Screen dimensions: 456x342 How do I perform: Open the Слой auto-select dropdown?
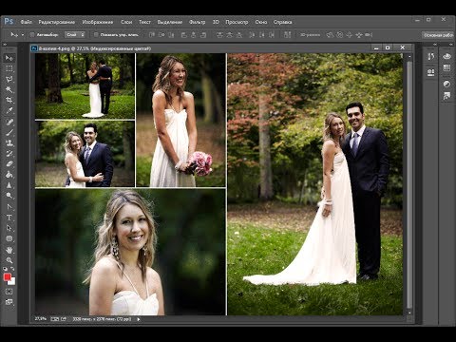(x=75, y=35)
